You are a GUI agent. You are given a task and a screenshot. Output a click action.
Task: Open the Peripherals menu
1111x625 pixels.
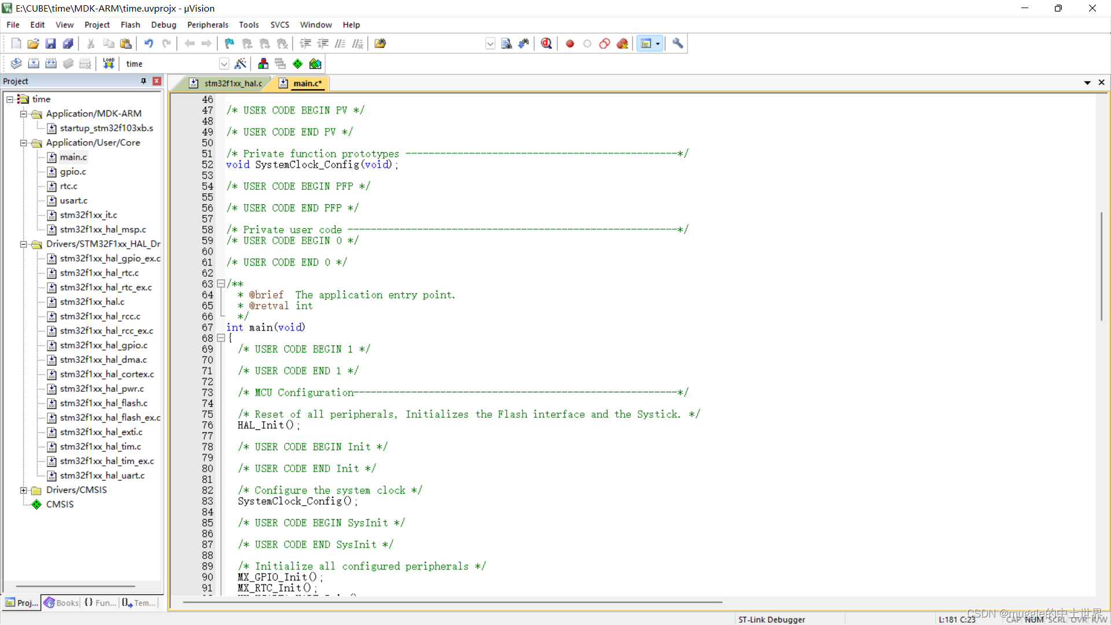pyautogui.click(x=207, y=25)
